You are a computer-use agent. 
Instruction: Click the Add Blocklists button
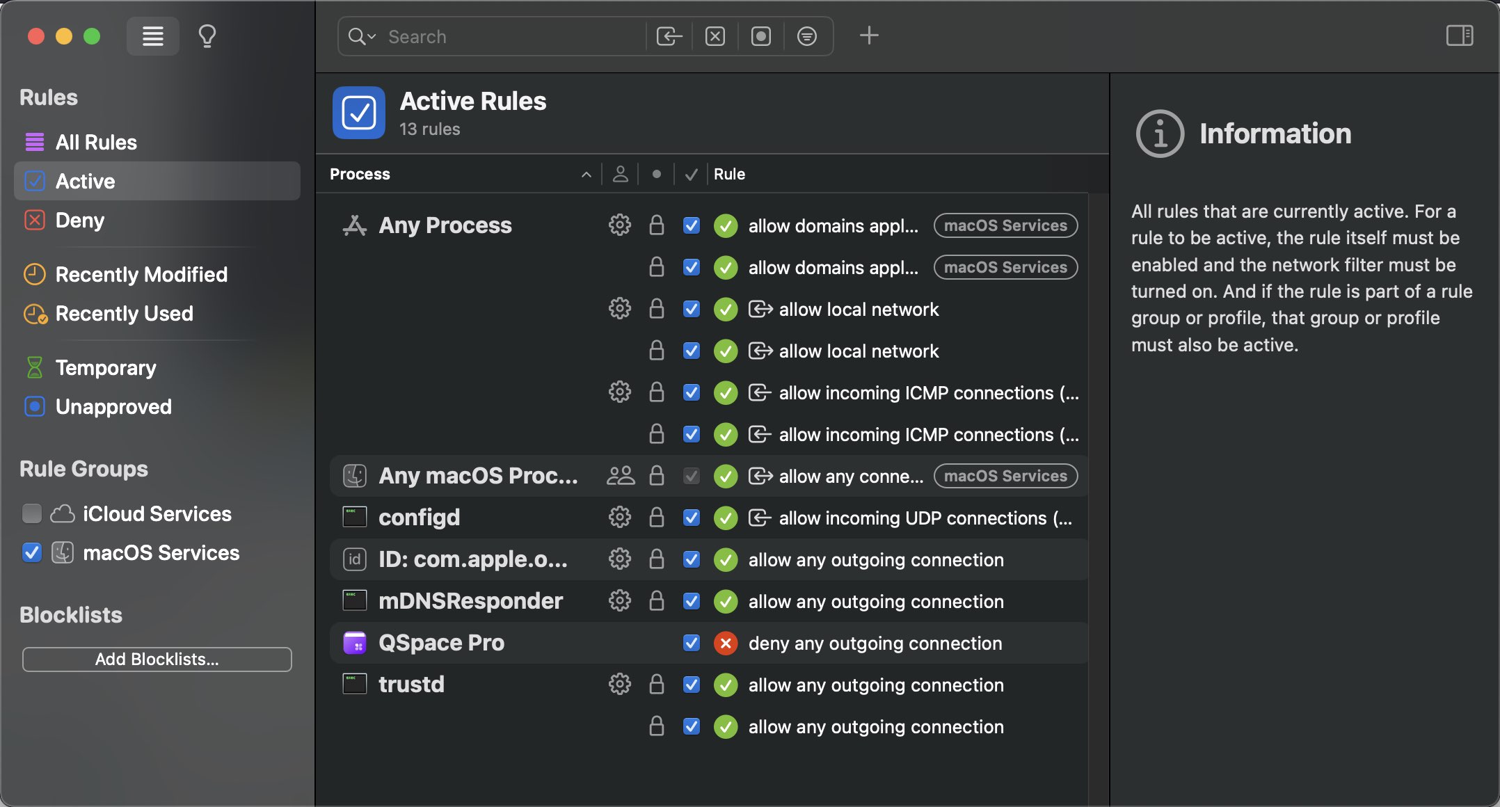pos(157,659)
